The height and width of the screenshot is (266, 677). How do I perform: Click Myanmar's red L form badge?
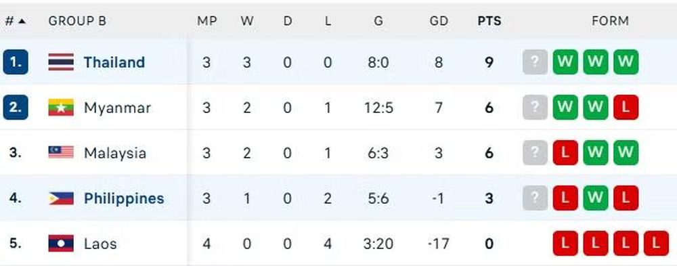626,108
